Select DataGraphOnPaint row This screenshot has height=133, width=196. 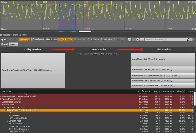[97, 132]
